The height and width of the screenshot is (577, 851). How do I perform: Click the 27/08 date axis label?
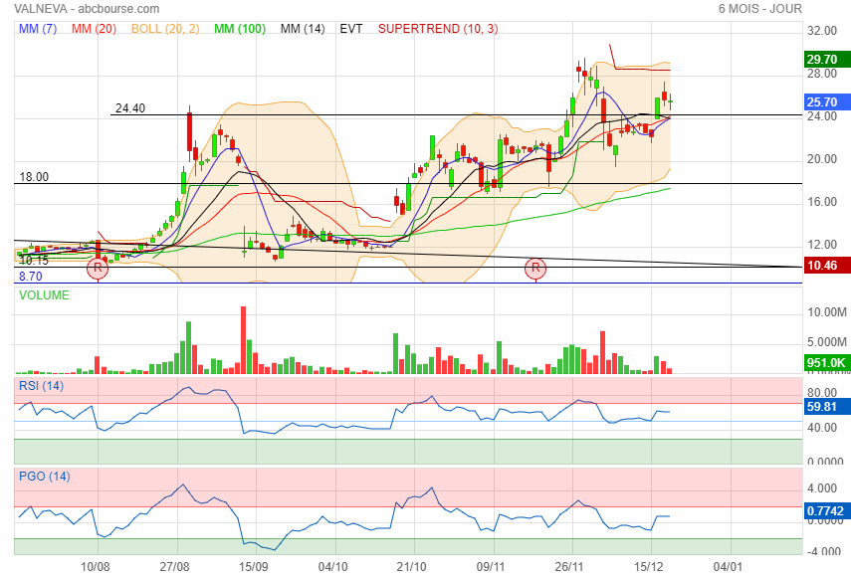(174, 567)
